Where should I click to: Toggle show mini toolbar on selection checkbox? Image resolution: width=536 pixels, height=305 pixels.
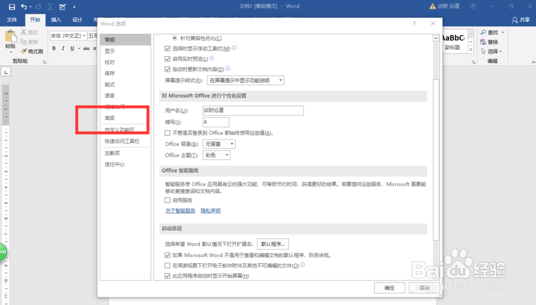coord(167,49)
